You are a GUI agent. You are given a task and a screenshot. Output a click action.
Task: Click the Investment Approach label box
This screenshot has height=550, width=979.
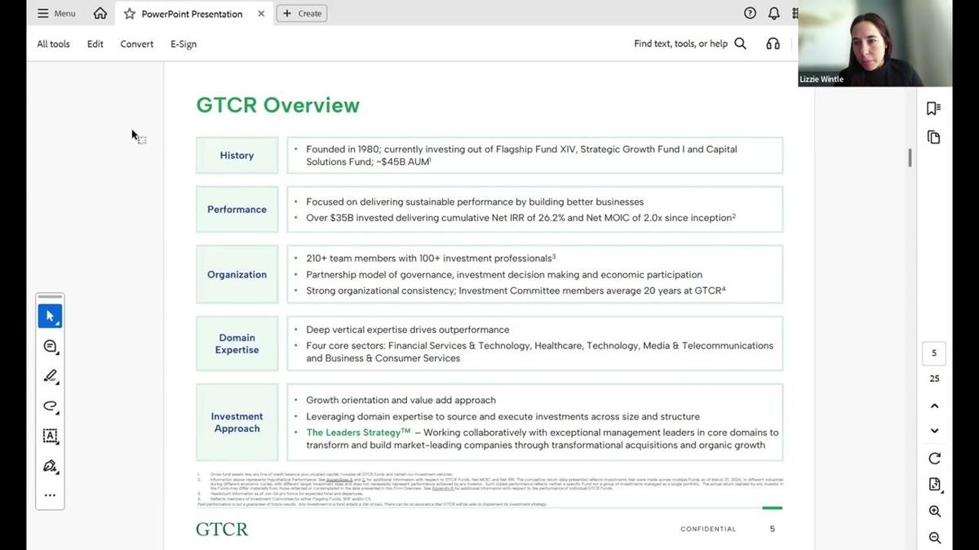[x=237, y=422]
